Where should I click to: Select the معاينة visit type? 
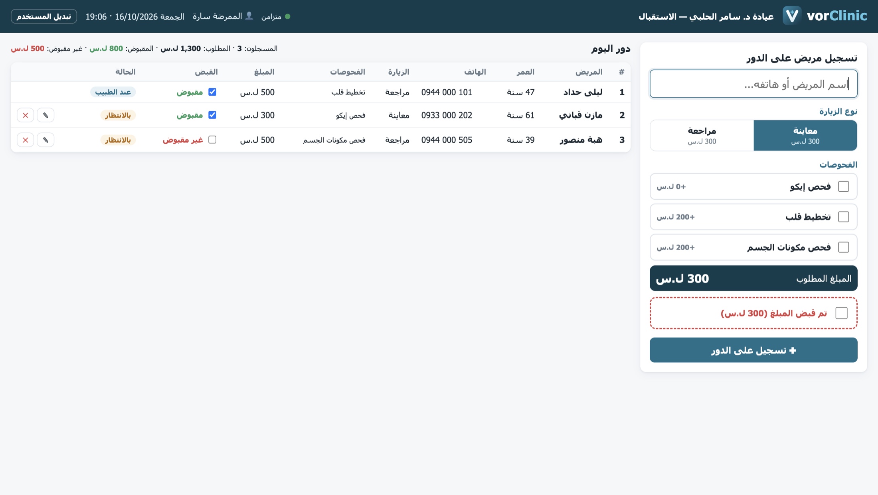pyautogui.click(x=805, y=136)
